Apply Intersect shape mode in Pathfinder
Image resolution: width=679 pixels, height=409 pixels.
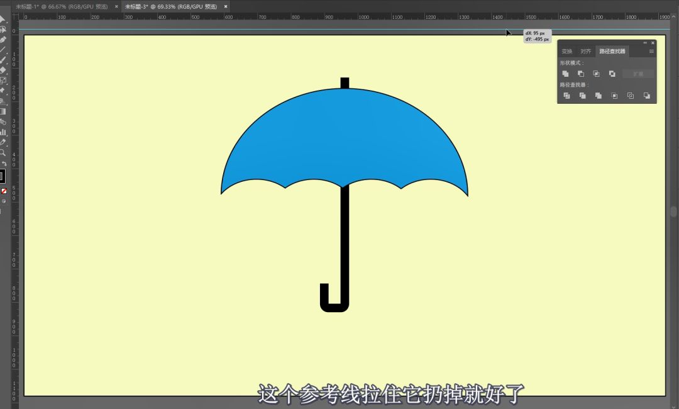(596, 74)
